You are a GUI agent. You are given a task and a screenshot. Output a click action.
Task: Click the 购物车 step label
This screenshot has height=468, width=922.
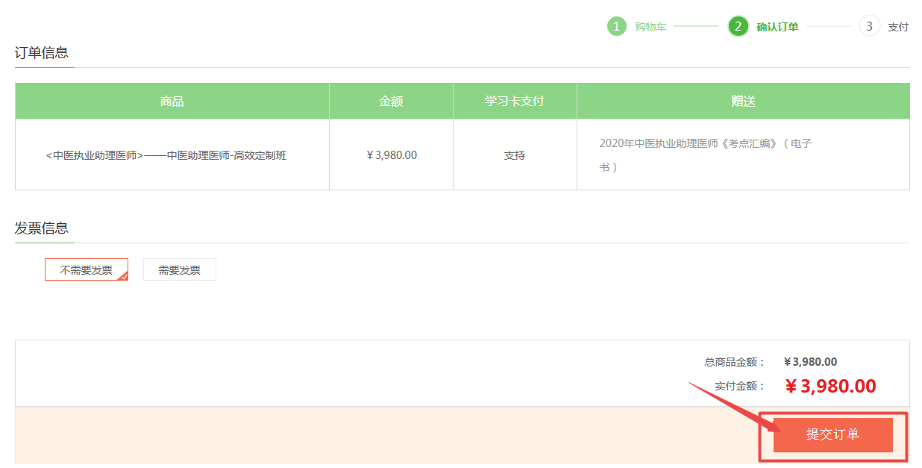[650, 28]
